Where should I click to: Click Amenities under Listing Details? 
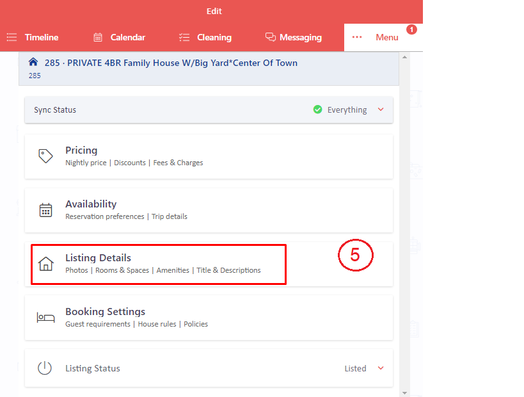(173, 270)
